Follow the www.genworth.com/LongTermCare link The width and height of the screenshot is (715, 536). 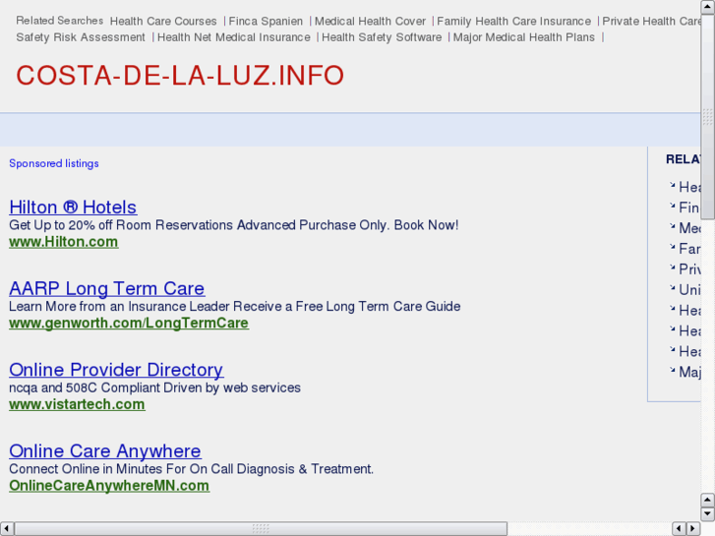(x=129, y=323)
